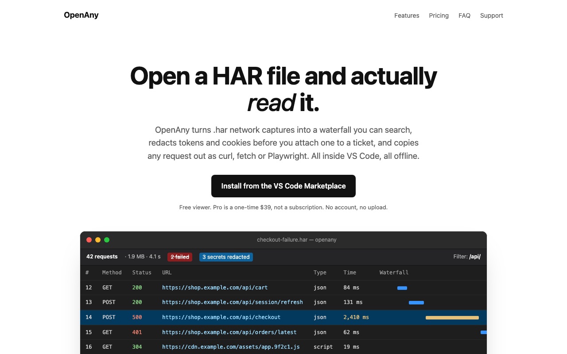Viewport: 567px width, 354px height.
Task: Click the 'Free viewer. Pro is a one-time $39' note
Action: coord(283,207)
